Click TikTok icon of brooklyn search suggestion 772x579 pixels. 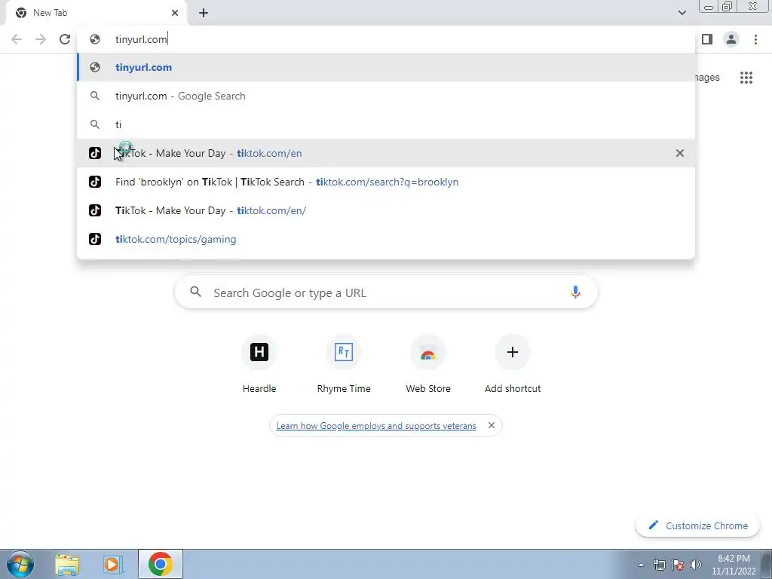[95, 182]
